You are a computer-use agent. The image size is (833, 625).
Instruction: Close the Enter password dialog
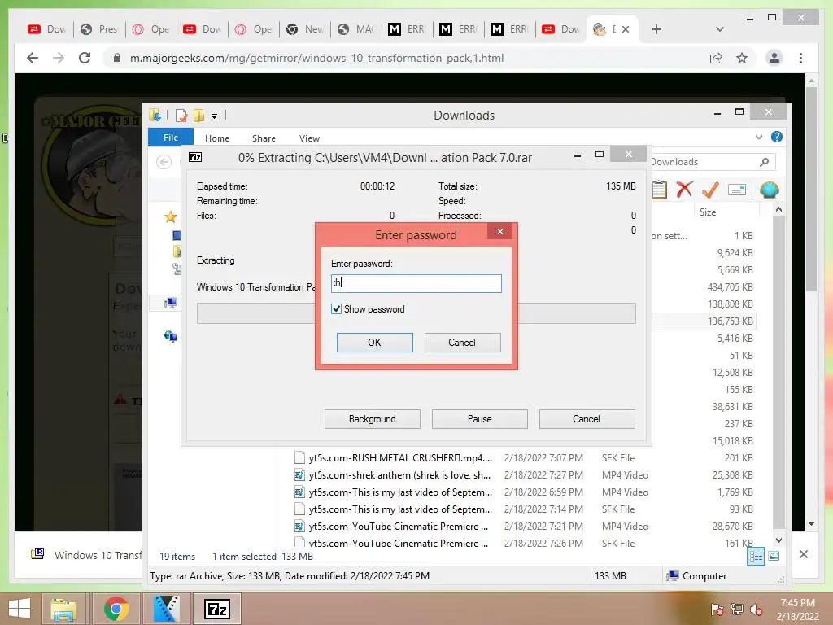tap(500, 231)
